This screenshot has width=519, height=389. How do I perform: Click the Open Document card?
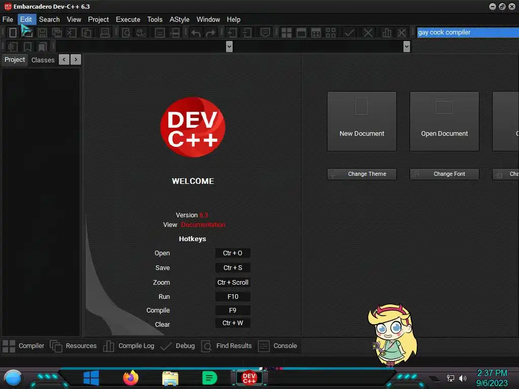click(444, 121)
